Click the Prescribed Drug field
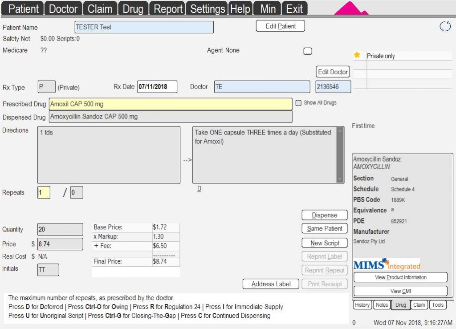 point(171,104)
